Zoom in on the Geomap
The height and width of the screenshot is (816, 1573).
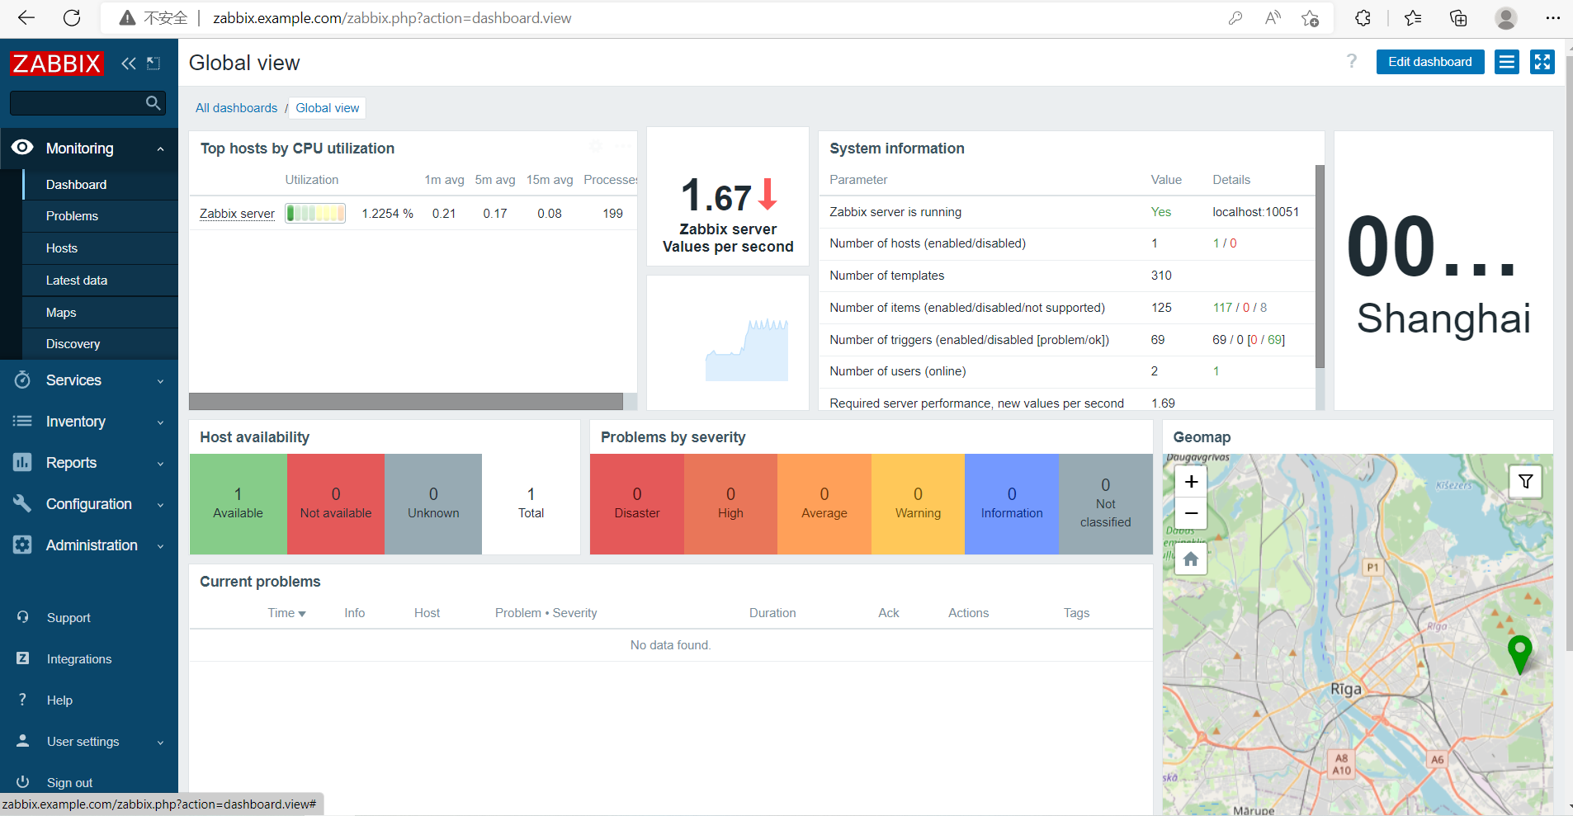[1191, 482]
